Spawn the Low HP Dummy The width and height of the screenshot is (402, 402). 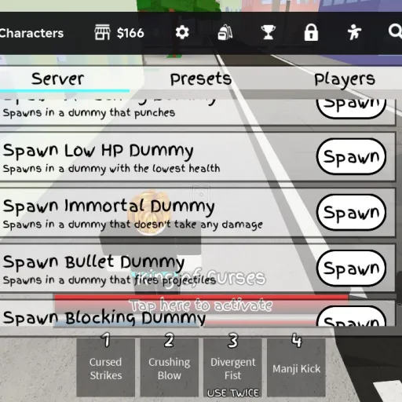tap(351, 156)
